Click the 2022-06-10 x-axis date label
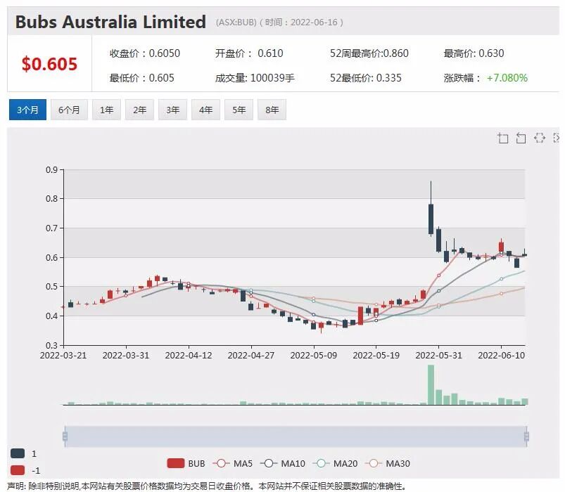 pos(501,356)
